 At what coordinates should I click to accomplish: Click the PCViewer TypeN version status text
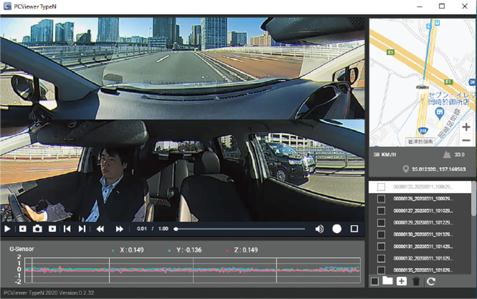[49, 293]
